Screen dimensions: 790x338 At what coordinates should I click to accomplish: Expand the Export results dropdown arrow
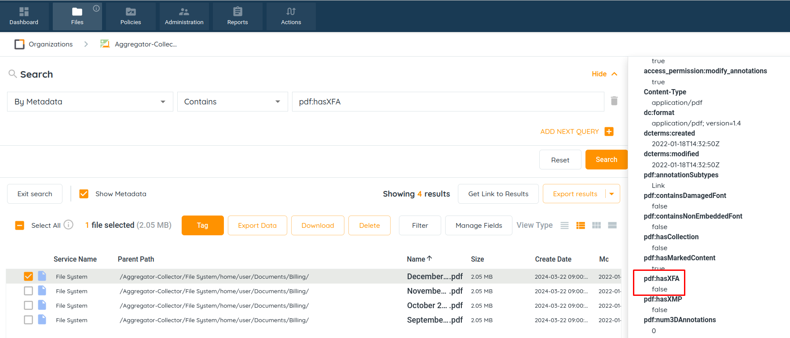click(611, 194)
